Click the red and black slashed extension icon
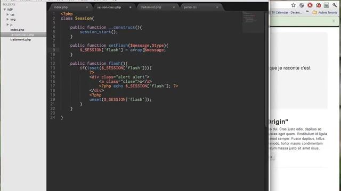The height and width of the screenshot is (191, 341). coord(318,5)
